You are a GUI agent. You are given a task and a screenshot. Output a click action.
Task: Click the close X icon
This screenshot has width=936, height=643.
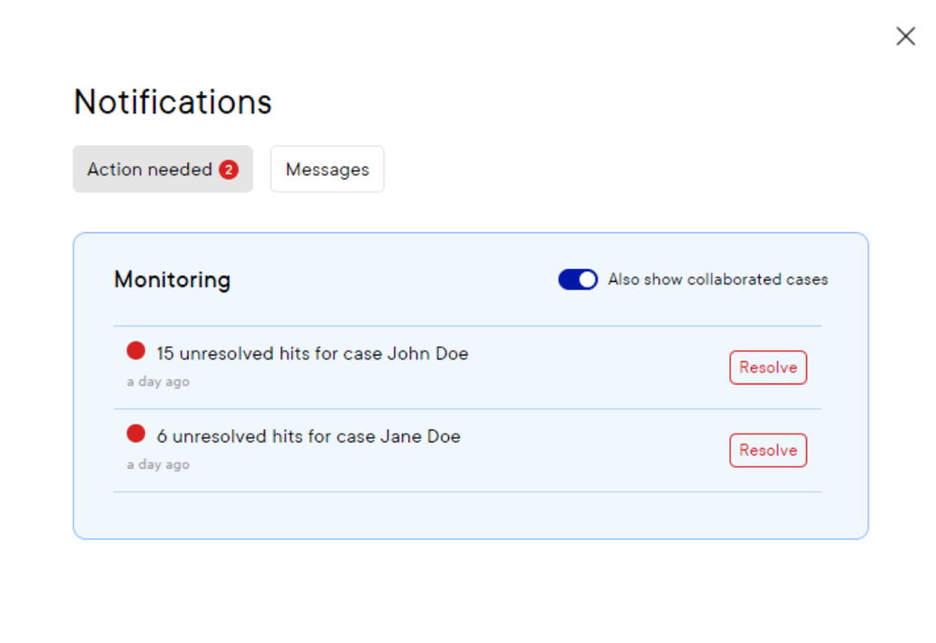905,36
